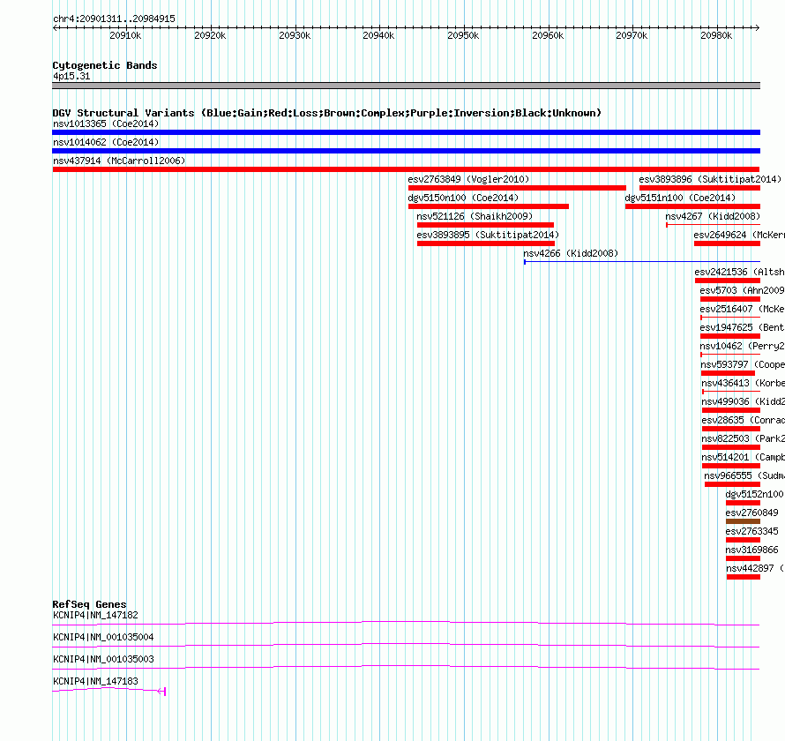Click the brown complex bar under esv2760849

click(743, 521)
